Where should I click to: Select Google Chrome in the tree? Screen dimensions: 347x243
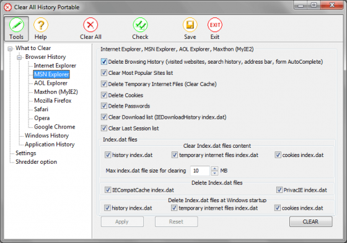point(55,127)
